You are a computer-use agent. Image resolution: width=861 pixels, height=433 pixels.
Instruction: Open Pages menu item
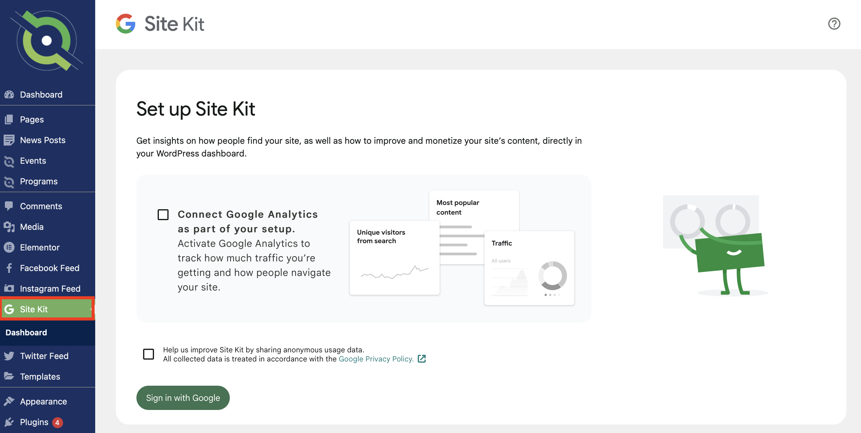coord(48,119)
